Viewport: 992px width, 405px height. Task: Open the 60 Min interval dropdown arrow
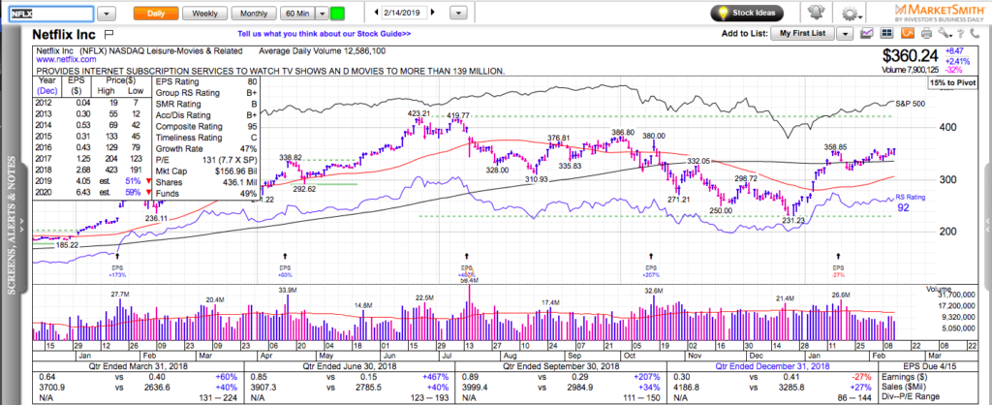[x=322, y=14]
